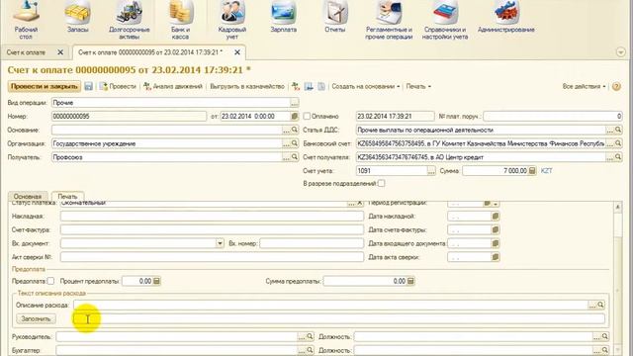Image resolution: width=633 pixels, height=356 pixels.
Task: Click into the Описание расхода field
Action: pos(331,305)
